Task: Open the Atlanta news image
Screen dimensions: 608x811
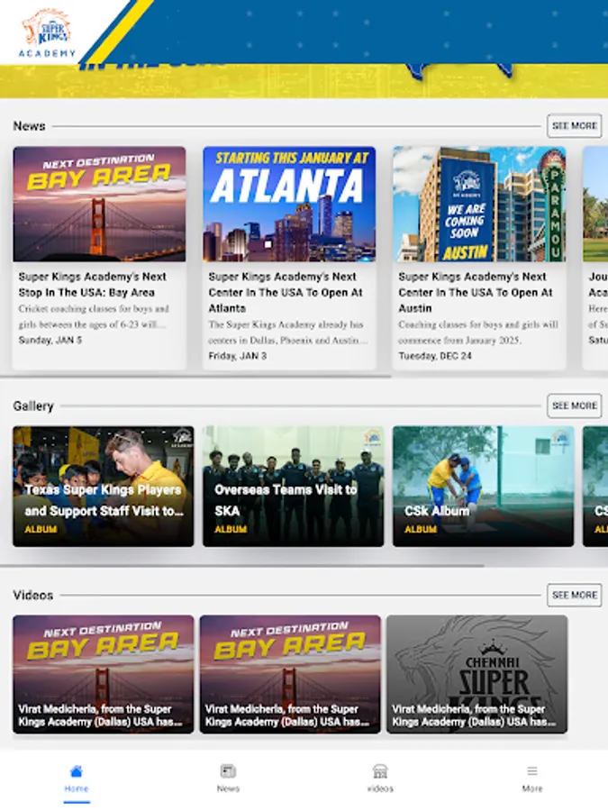Action: click(289, 204)
